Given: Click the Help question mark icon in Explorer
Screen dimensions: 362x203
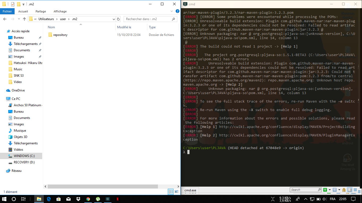Looking at the screenshot, I should tap(178, 11).
